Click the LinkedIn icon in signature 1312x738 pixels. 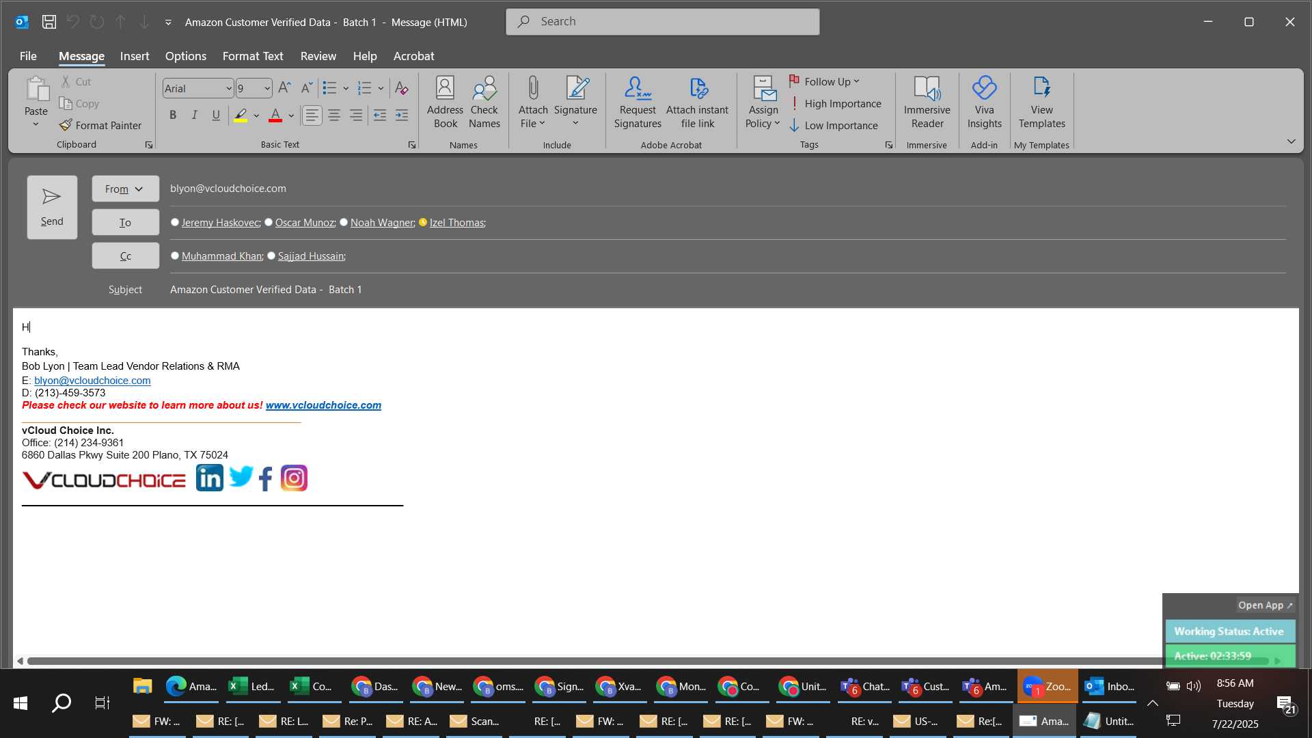[209, 478]
